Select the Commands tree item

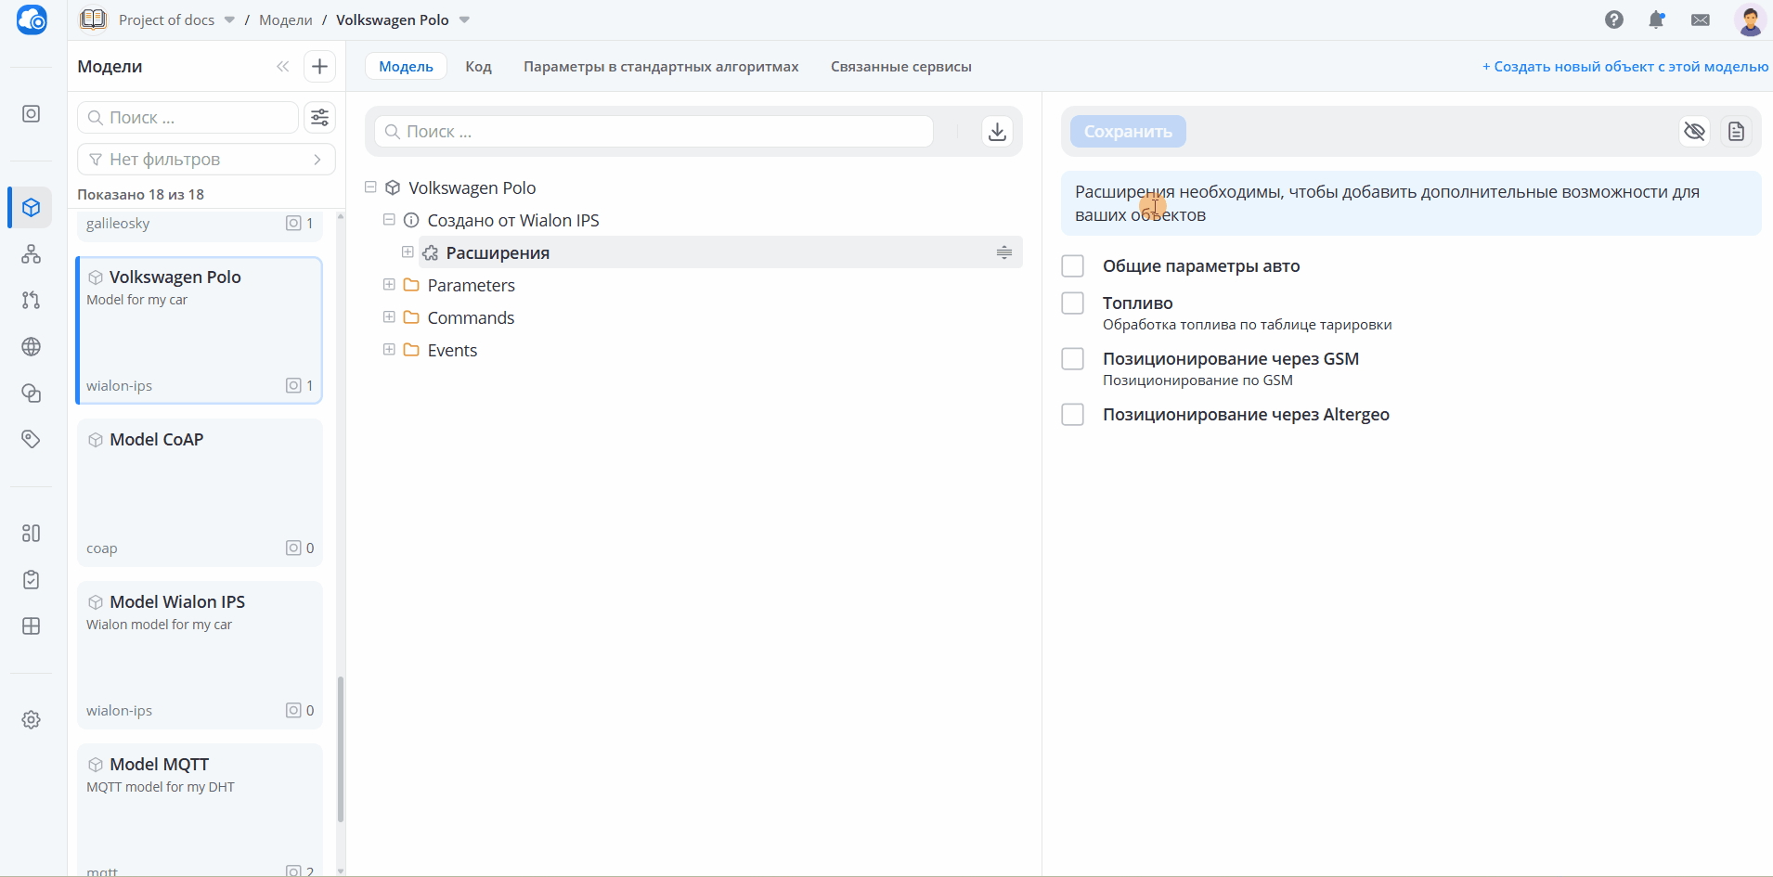(x=471, y=317)
